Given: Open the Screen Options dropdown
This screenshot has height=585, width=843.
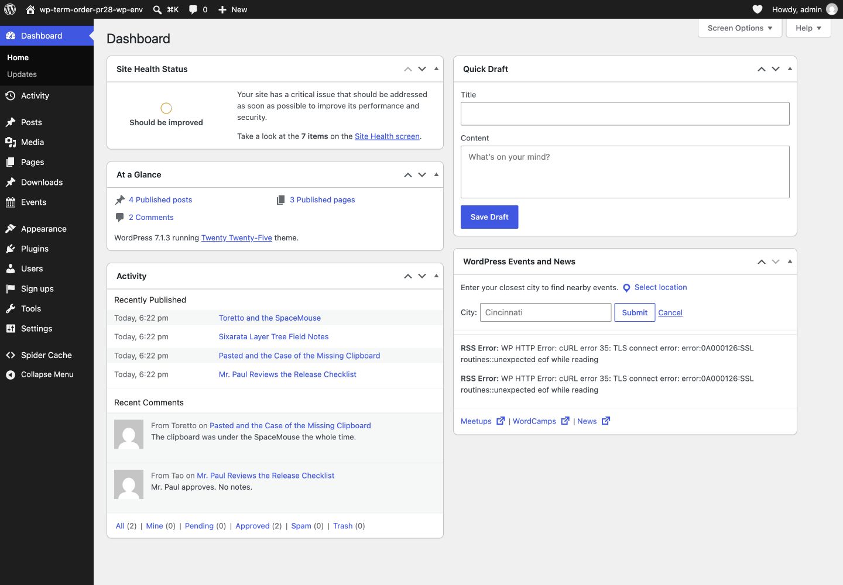Looking at the screenshot, I should [x=740, y=28].
